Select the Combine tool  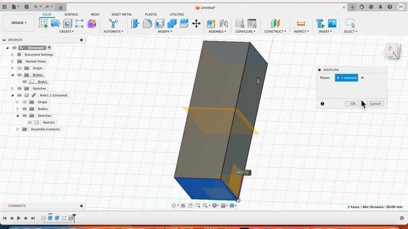click(x=171, y=24)
